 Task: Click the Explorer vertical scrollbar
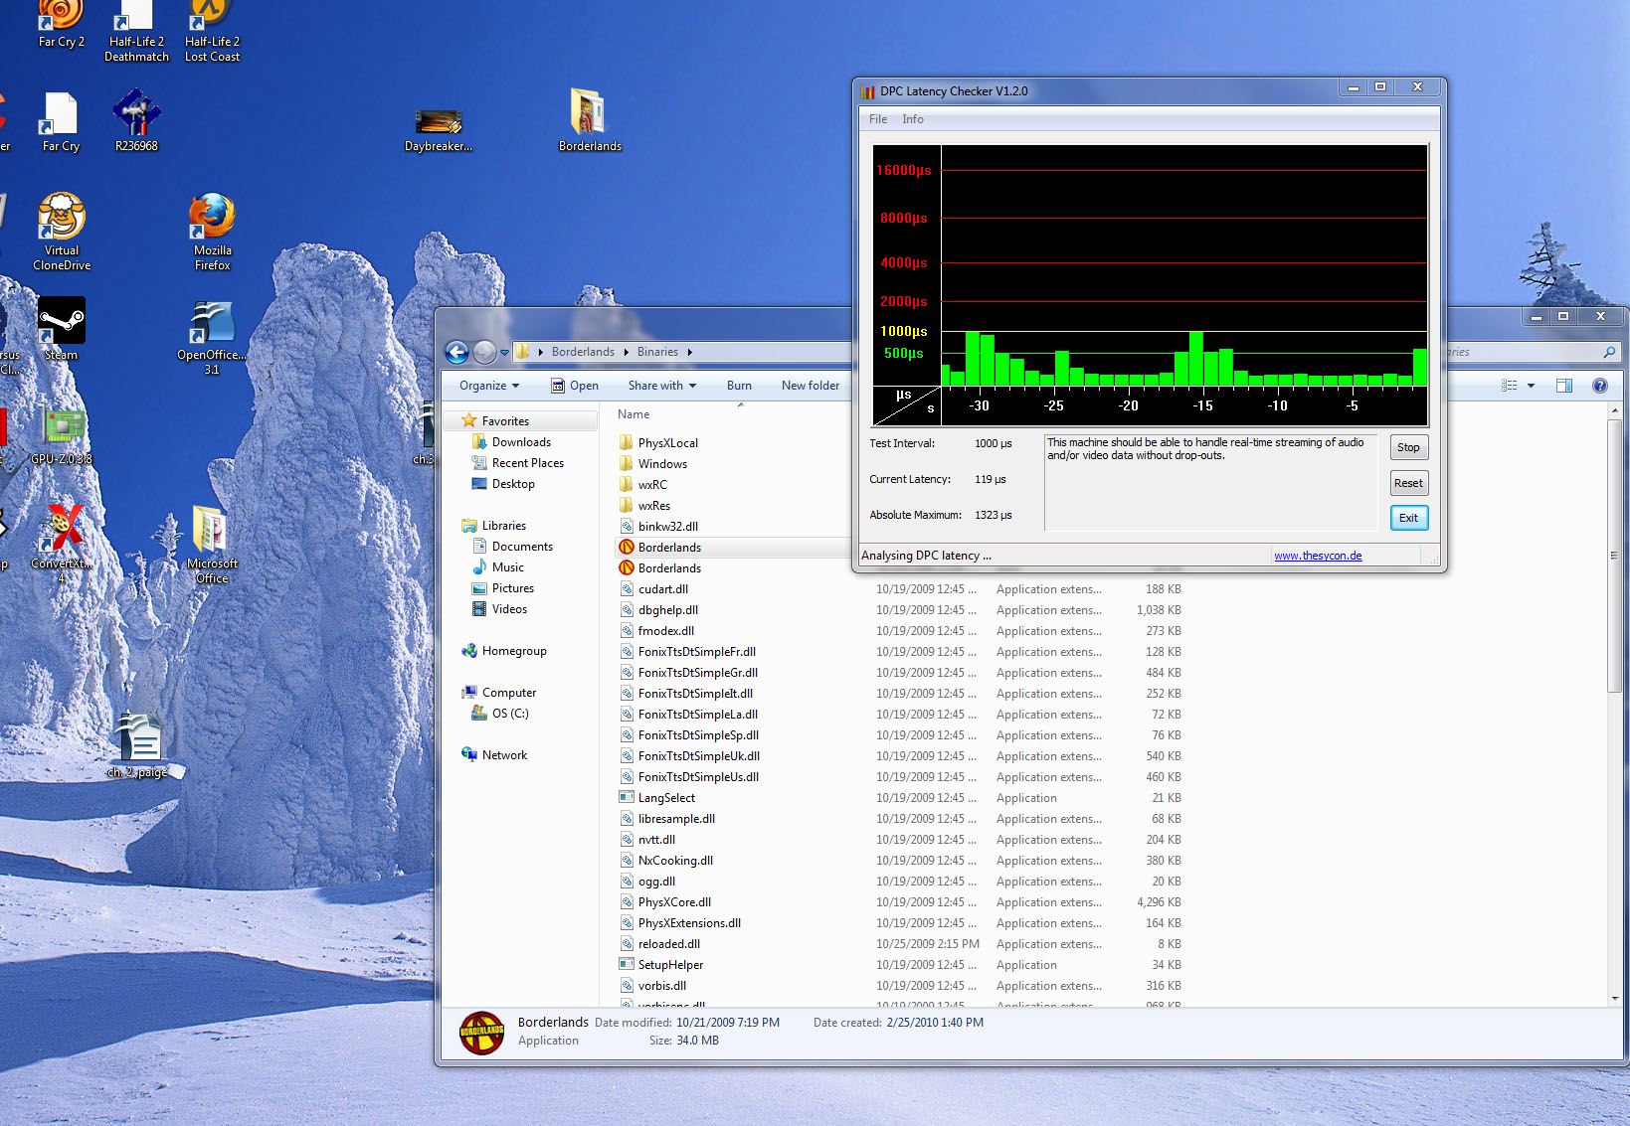tap(1614, 557)
